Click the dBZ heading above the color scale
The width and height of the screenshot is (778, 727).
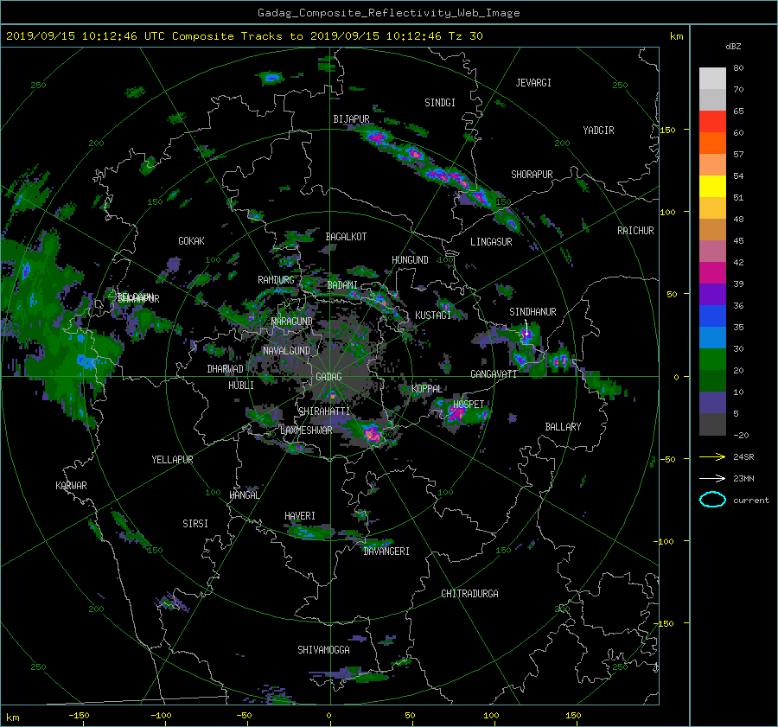tap(733, 47)
